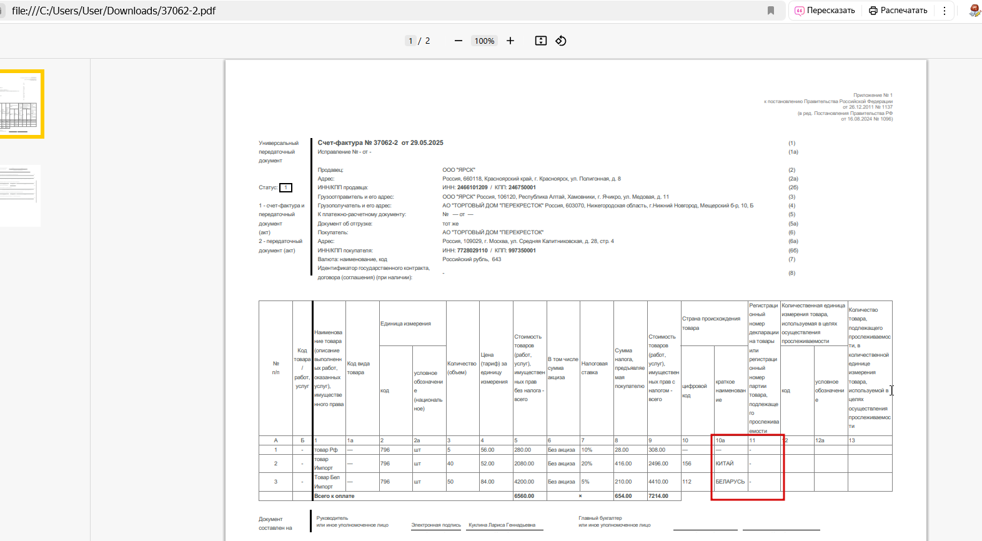Screen dimensions: 982x541
Task: Click the current page number field
Action: pos(410,41)
